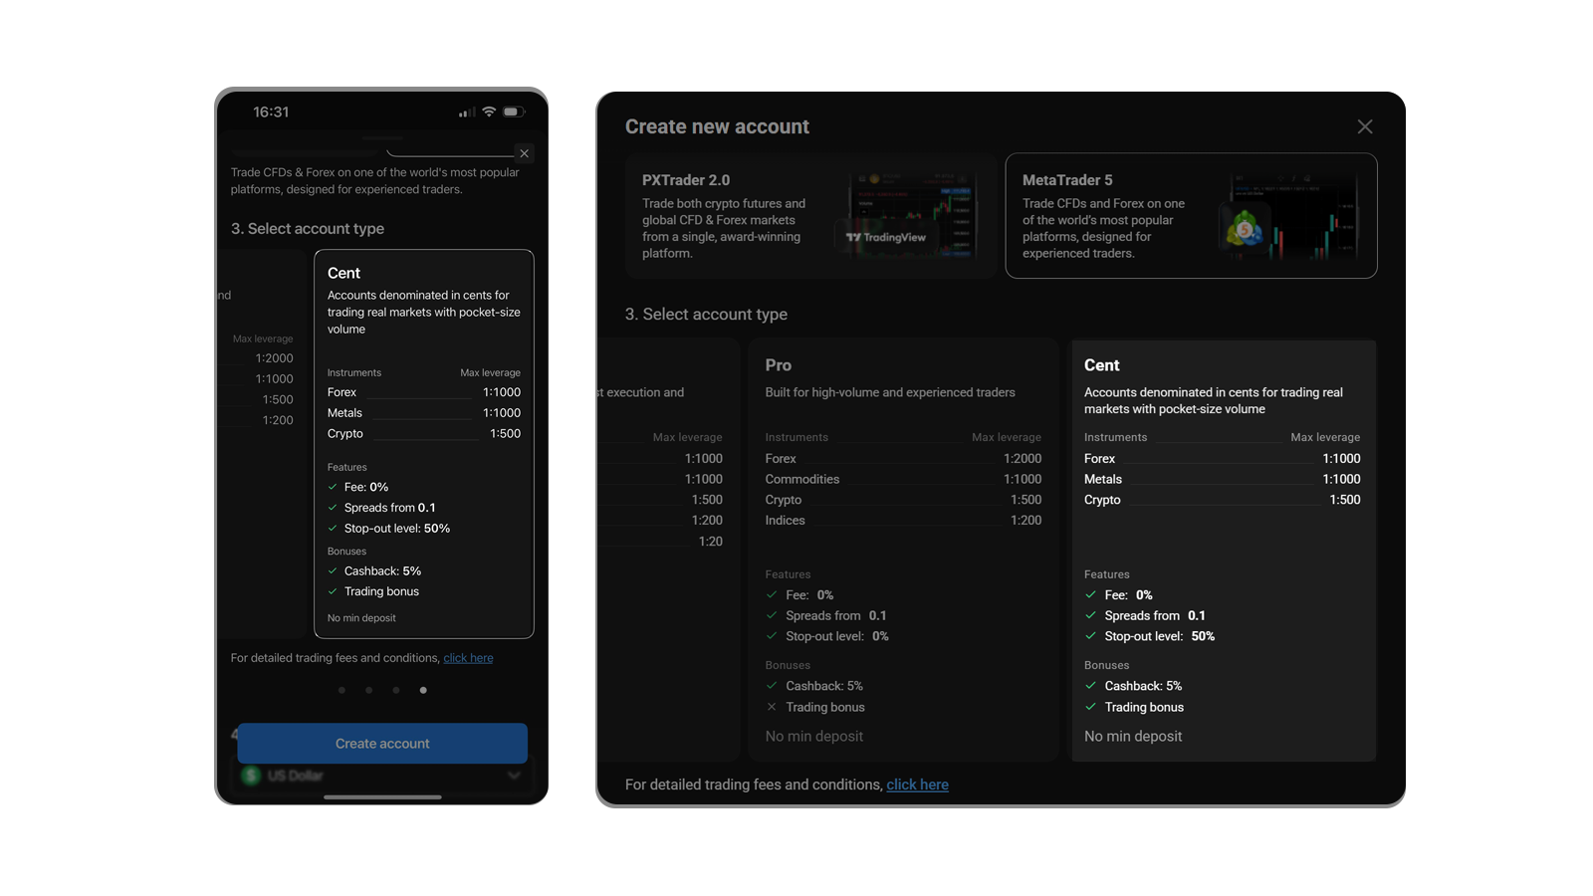1593x896 pixels.
Task: Click the desktop Cent Metals row
Action: click(x=1222, y=480)
